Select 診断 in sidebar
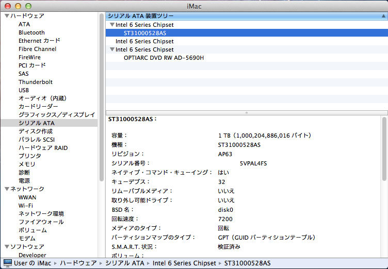 (24, 172)
